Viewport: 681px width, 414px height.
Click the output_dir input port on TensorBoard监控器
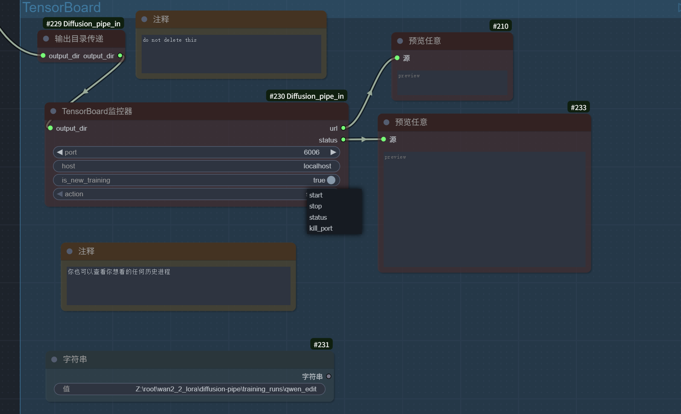click(x=51, y=128)
